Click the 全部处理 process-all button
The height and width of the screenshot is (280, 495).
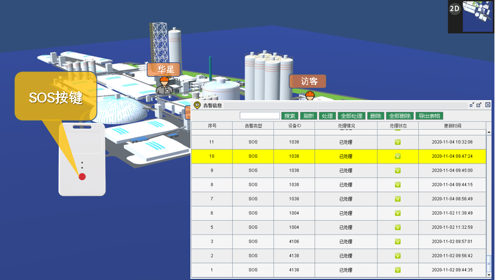point(351,116)
